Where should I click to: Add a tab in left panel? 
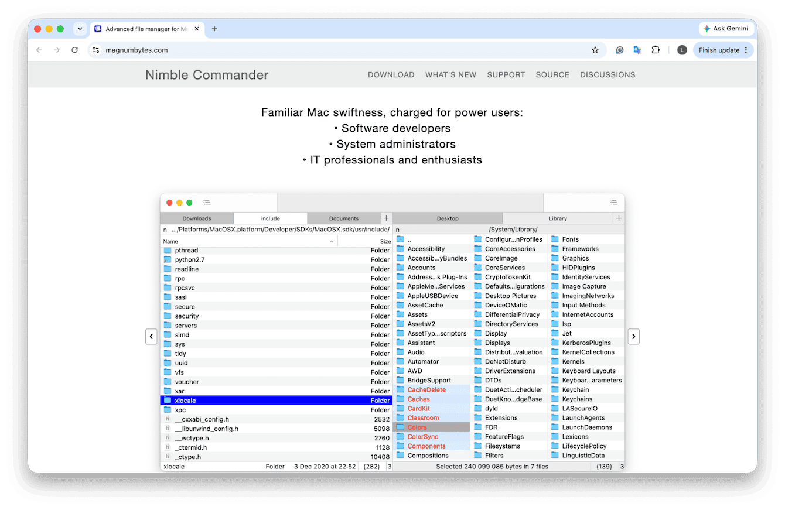[x=386, y=218]
